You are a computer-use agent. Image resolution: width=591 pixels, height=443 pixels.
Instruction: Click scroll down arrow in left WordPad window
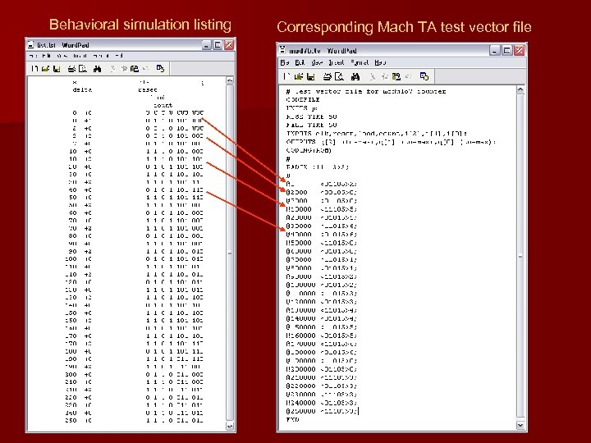pyautogui.click(x=230, y=426)
